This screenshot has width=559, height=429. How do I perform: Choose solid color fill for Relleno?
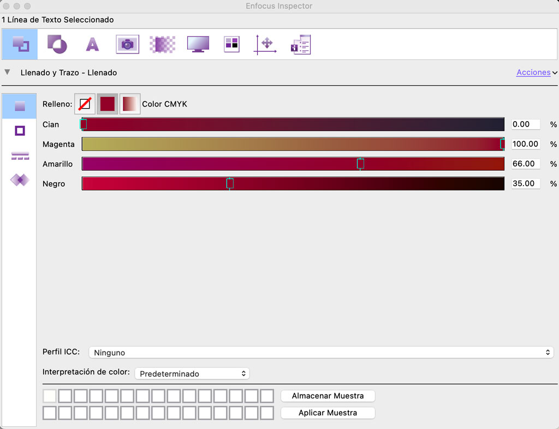tap(108, 104)
